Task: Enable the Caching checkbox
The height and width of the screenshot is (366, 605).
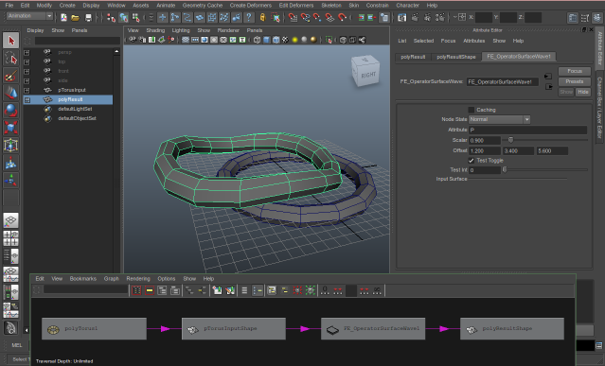Action: pos(472,110)
